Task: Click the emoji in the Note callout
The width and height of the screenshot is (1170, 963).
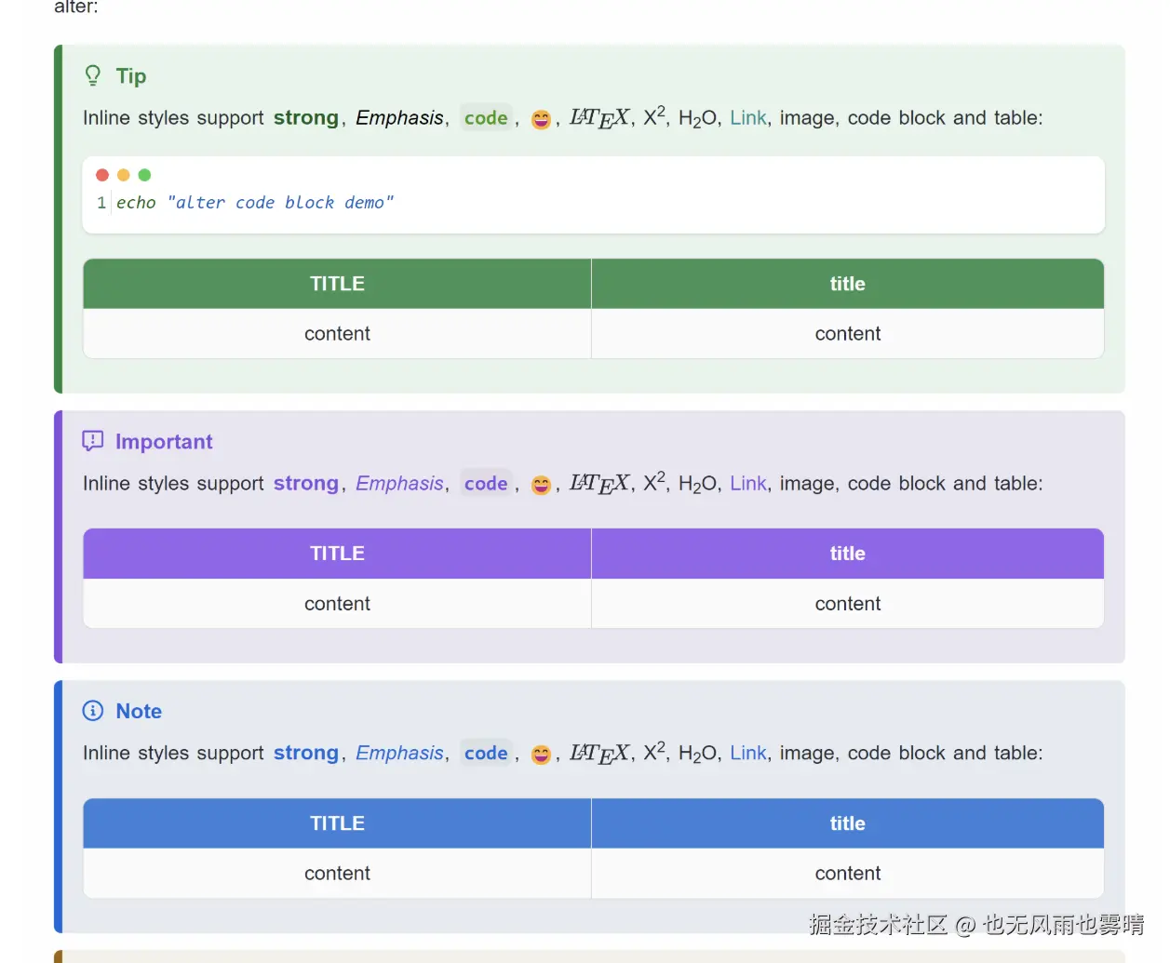Action: [541, 755]
